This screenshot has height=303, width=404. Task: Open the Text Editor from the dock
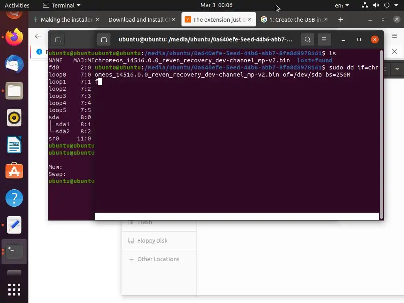click(x=14, y=225)
